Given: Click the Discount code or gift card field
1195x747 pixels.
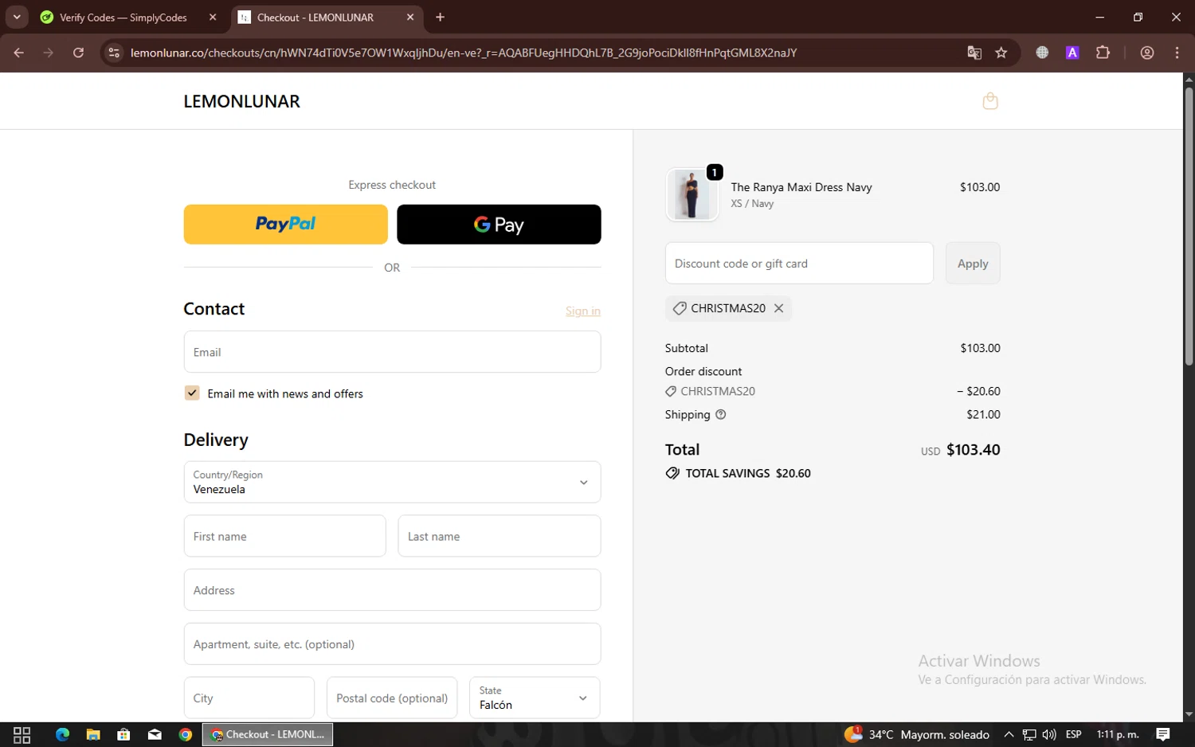Looking at the screenshot, I should 799,263.
